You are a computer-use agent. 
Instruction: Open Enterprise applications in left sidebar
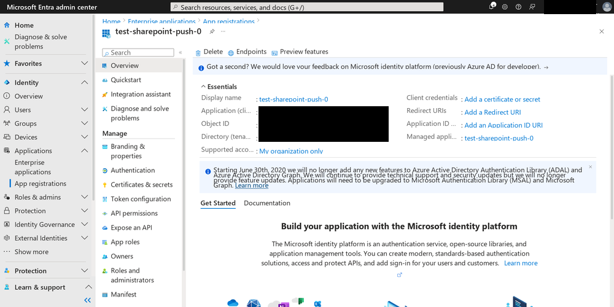(33, 167)
